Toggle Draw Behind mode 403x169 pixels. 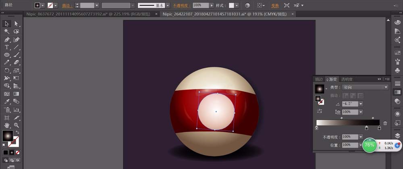pos(12,160)
